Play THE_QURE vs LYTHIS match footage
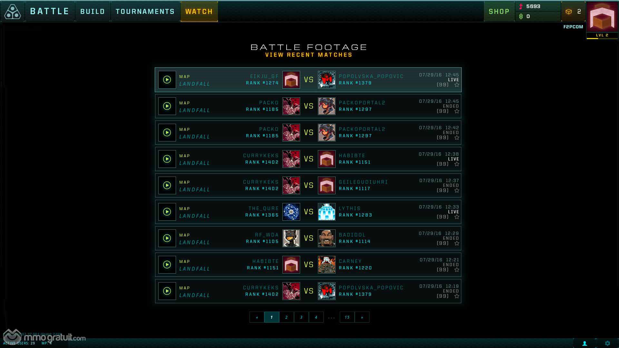619x348 pixels. [167, 212]
